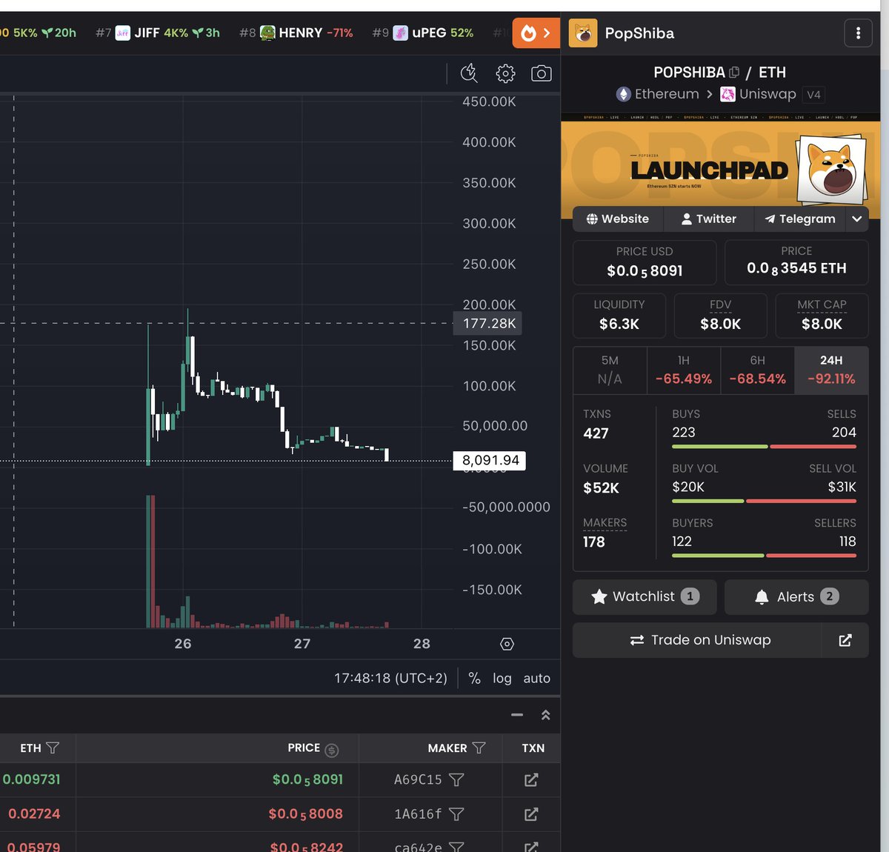Open the MAKER column filter

coord(479,748)
